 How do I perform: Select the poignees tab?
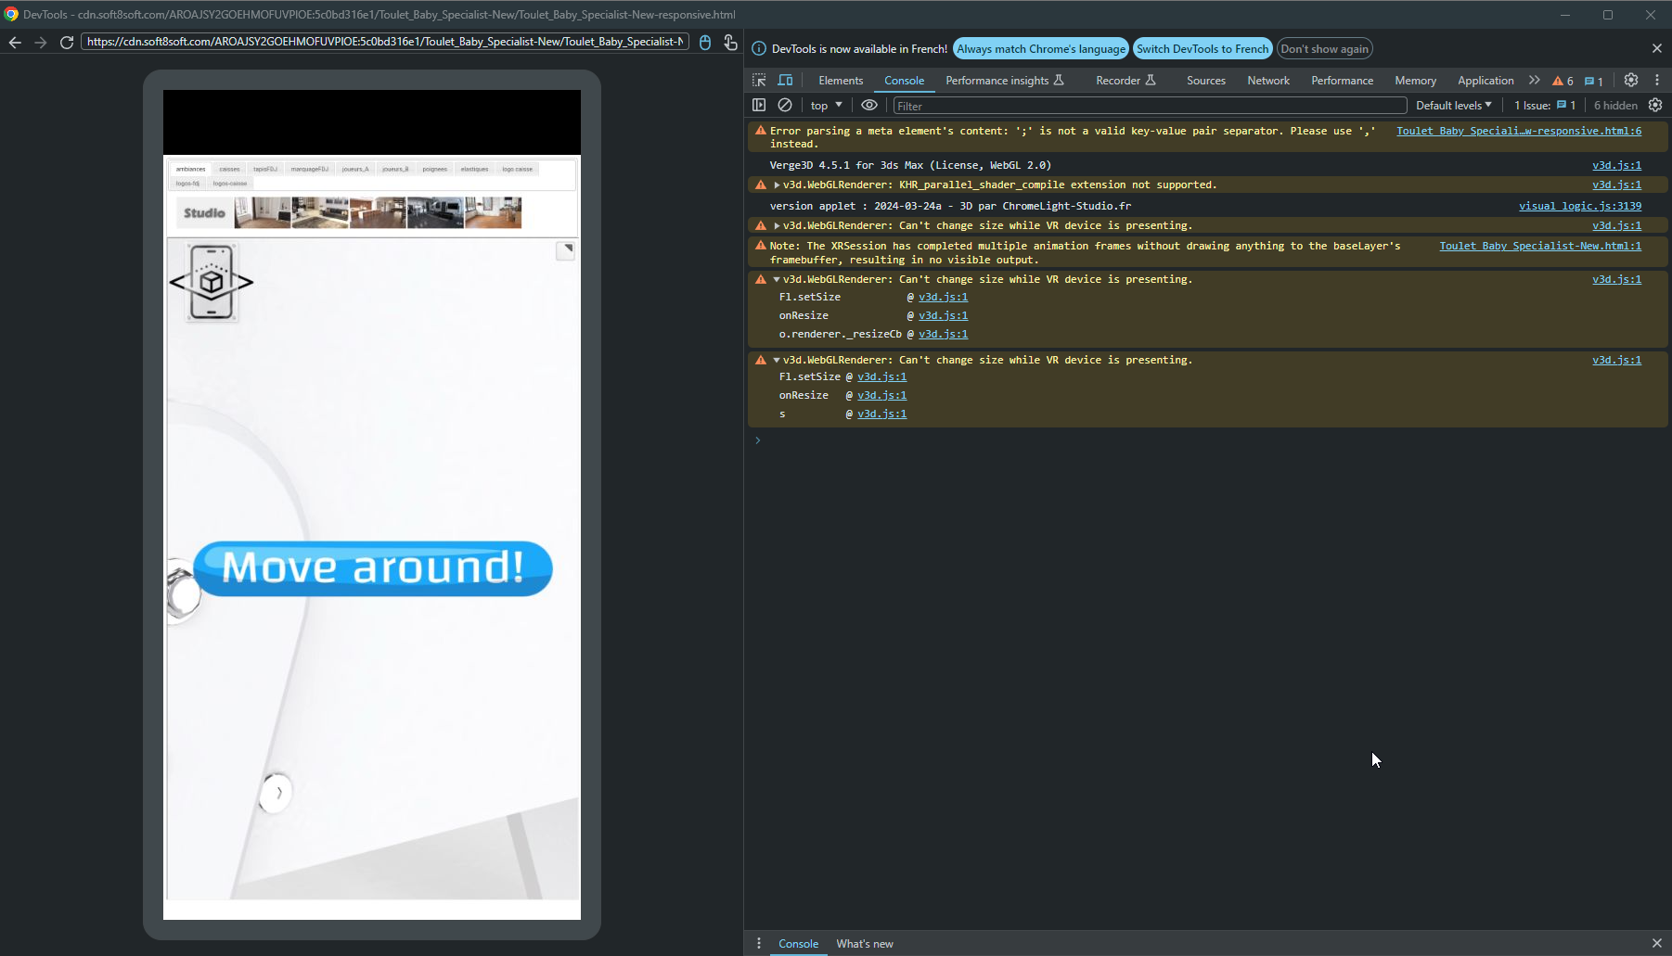point(434,169)
